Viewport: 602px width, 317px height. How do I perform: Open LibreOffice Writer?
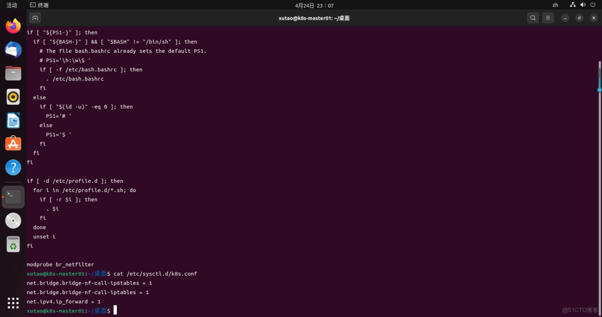point(13,120)
